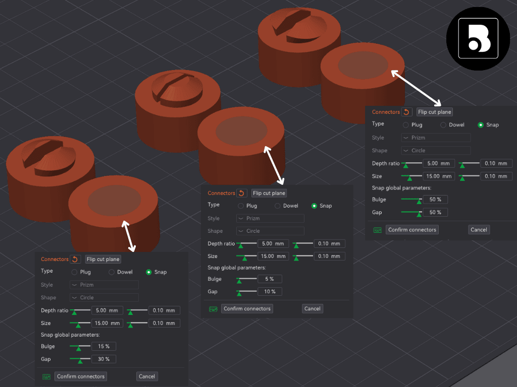This screenshot has width=517, height=387.
Task: Click the Gap slider in the Bulge 50% panel
Action: [x=411, y=213]
